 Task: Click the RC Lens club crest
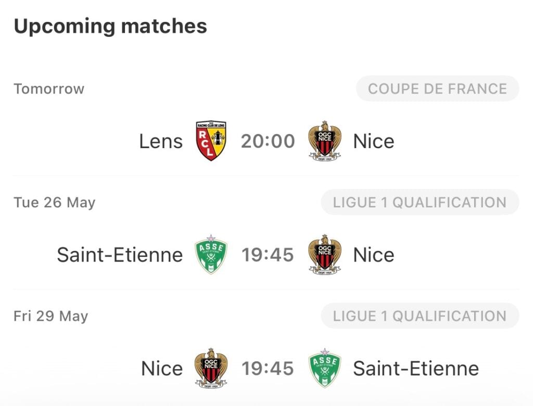point(211,140)
